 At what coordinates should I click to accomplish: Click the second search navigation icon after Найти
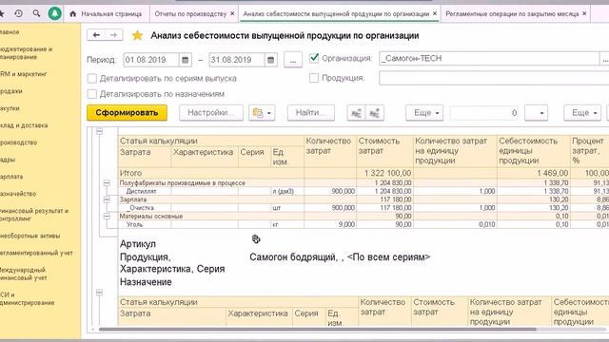374,113
